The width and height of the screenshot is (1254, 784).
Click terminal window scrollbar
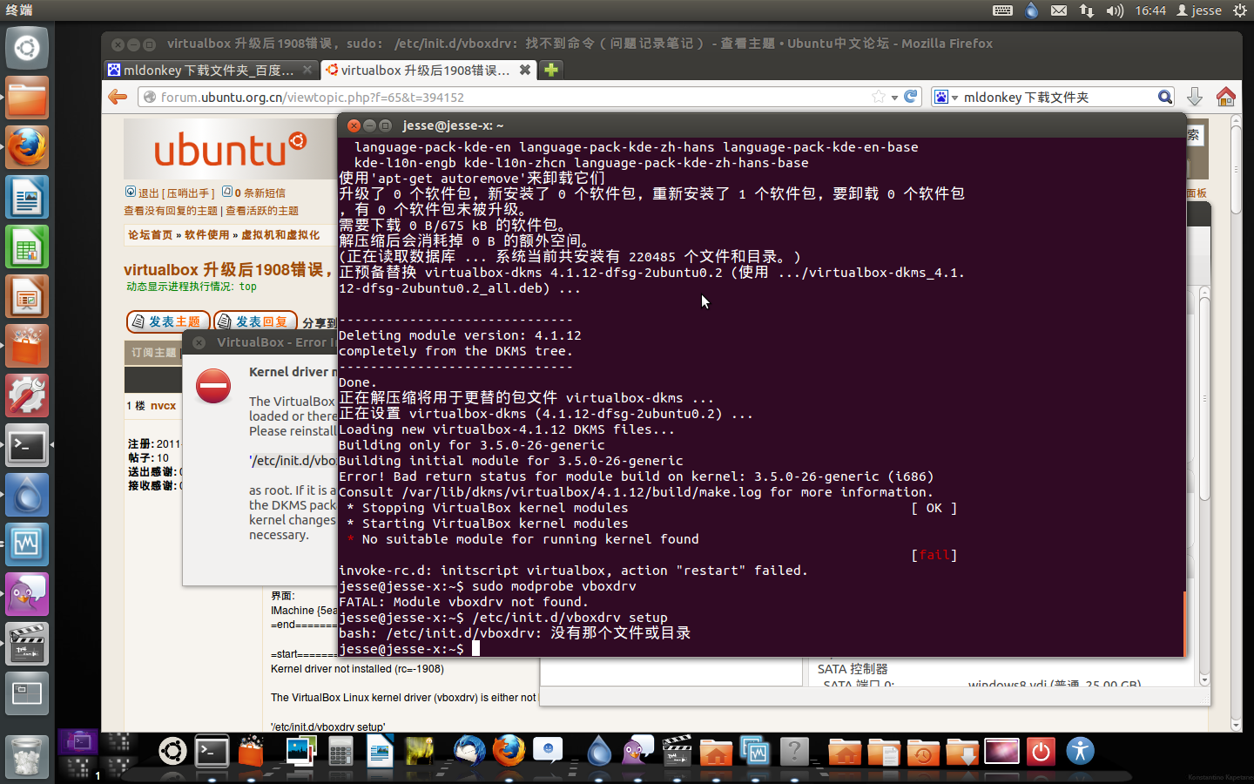1184,623
